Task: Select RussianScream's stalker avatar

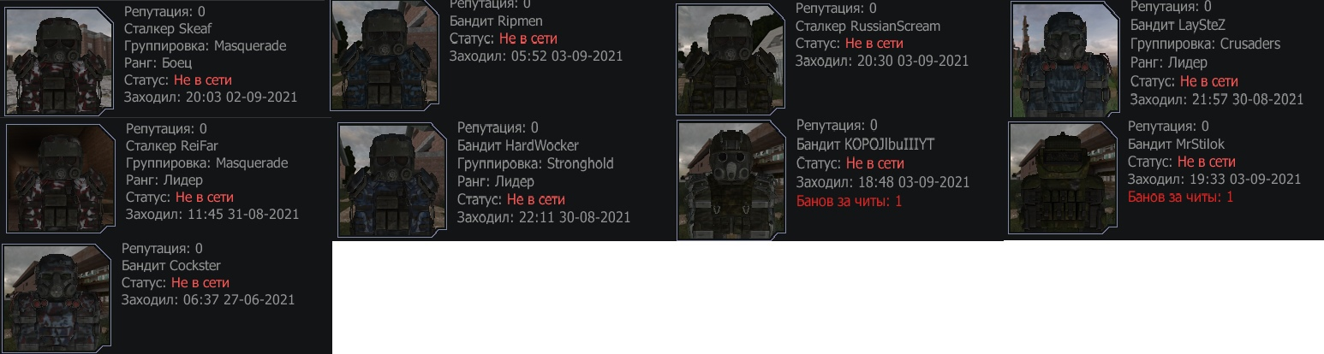Action: tap(731, 56)
